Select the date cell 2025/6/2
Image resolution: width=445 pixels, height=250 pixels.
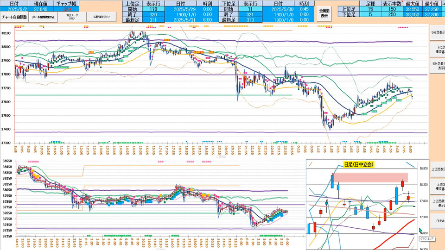(x=14, y=9)
